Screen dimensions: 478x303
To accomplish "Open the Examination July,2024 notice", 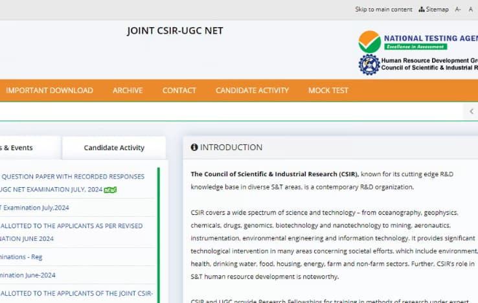I will pos(34,208).
